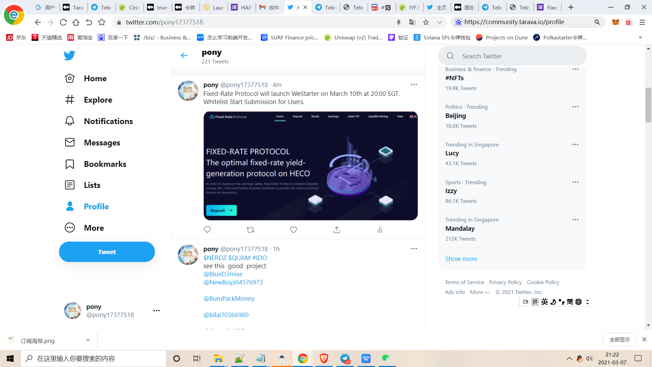This screenshot has height=367, width=652.
Task: Open the browser hamburger menu
Action: pyautogui.click(x=642, y=22)
